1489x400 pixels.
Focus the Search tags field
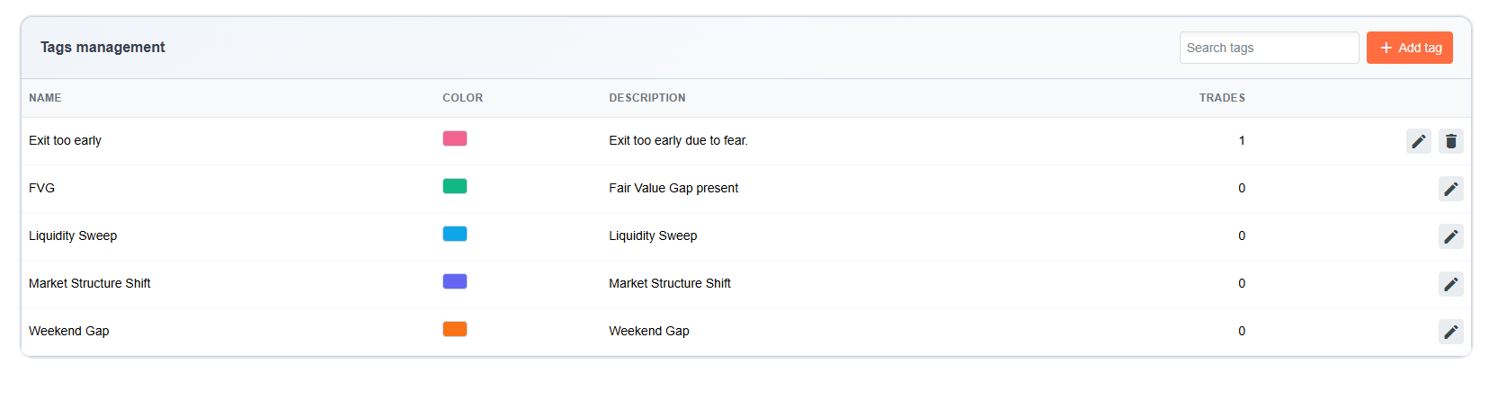click(x=1268, y=48)
